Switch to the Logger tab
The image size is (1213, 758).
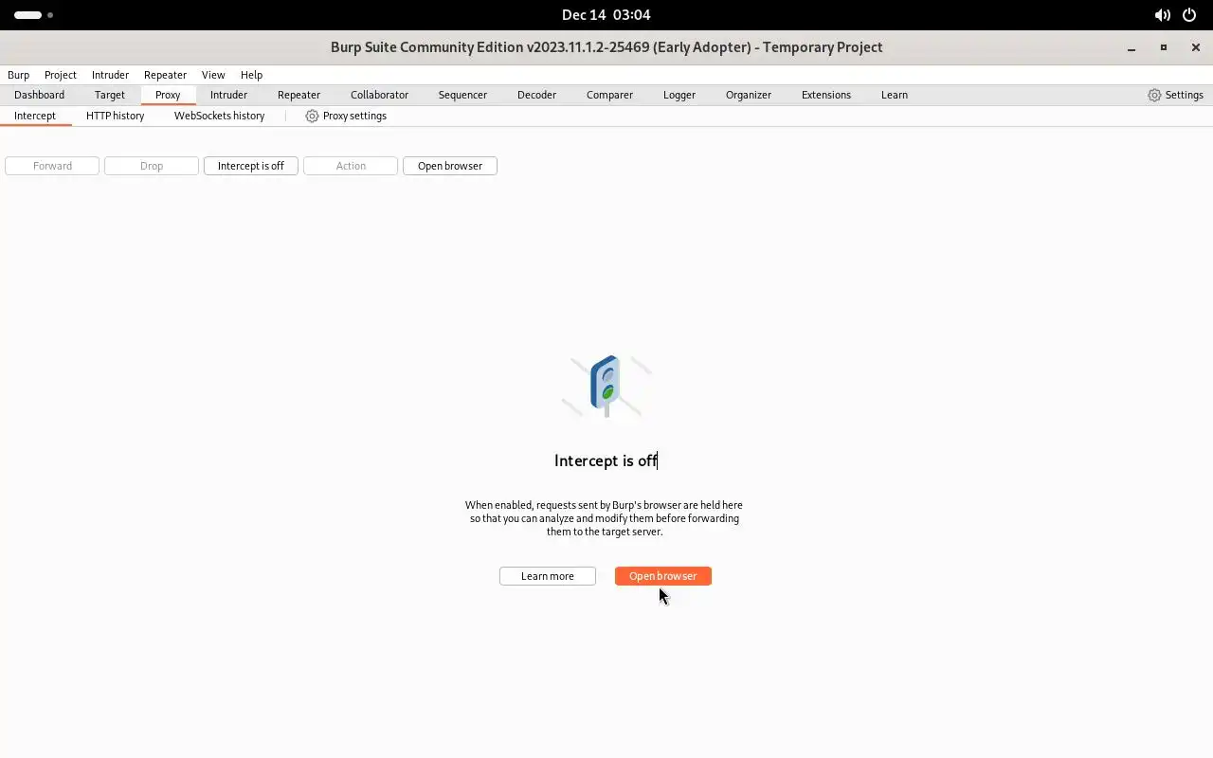coord(679,95)
